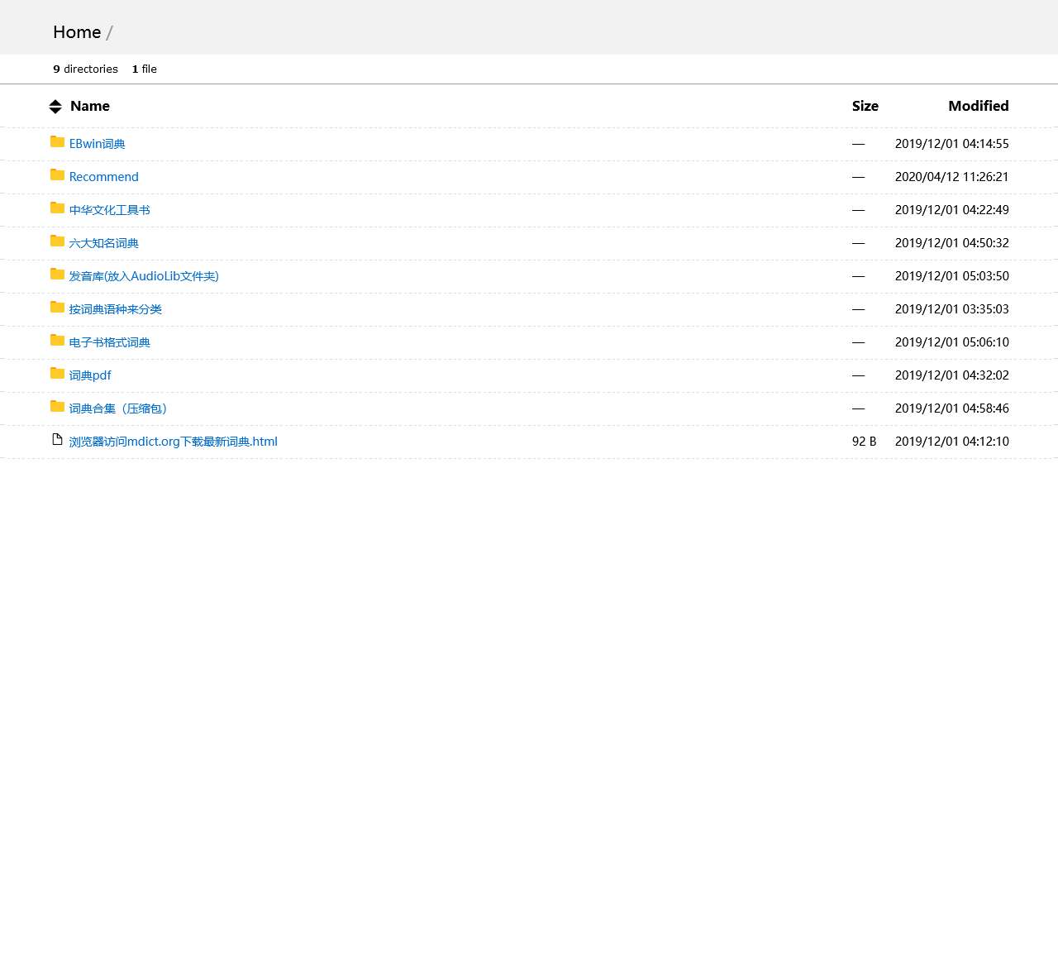
Task: Open the Recommend directory link
Action: (x=104, y=177)
